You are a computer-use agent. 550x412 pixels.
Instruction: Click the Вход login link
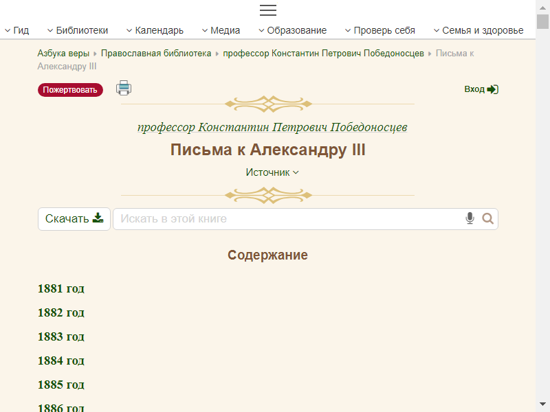point(481,89)
